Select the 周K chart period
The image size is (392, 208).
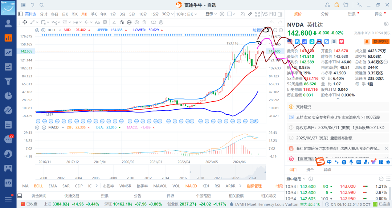[74, 14]
